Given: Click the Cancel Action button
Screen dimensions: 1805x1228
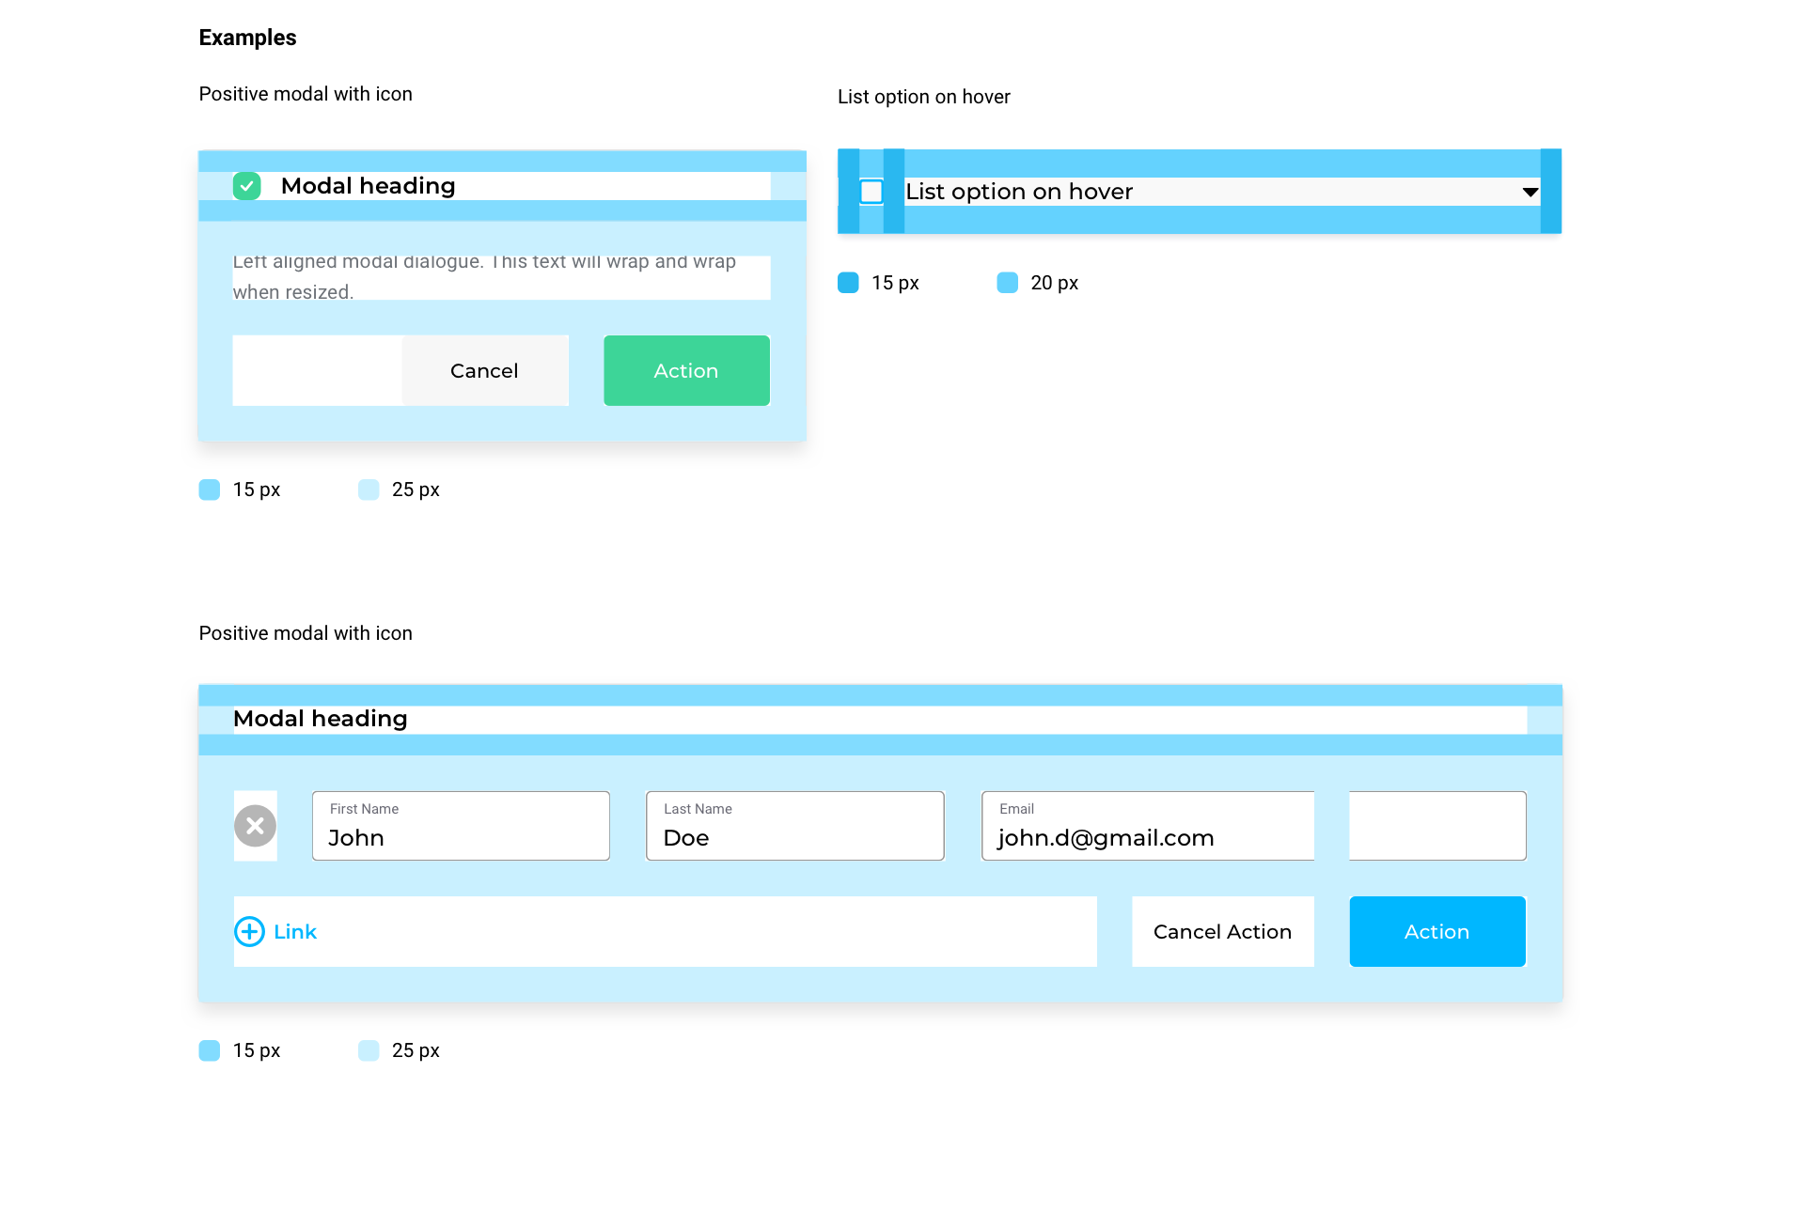Looking at the screenshot, I should tap(1222, 931).
